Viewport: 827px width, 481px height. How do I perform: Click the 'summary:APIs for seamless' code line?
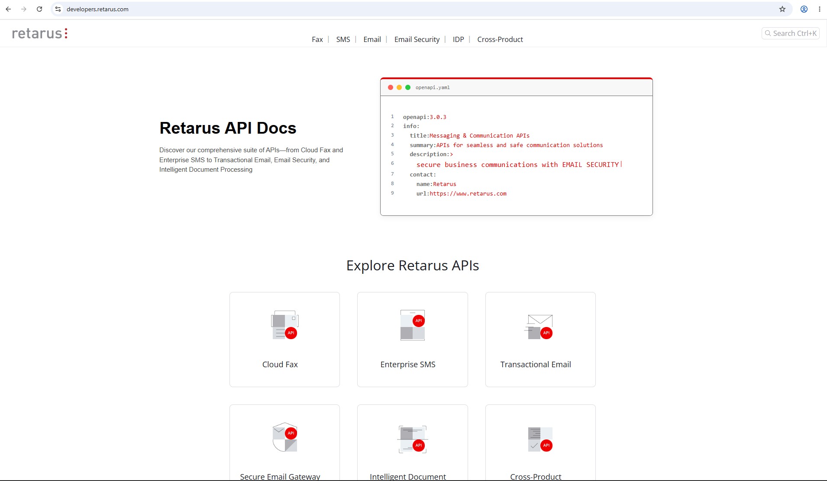[506, 145]
